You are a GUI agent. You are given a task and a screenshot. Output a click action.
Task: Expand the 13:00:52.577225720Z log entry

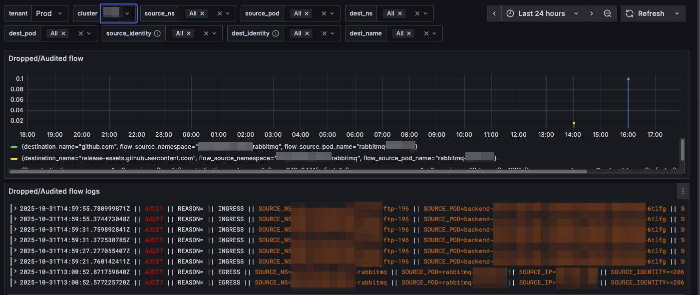click(15, 283)
